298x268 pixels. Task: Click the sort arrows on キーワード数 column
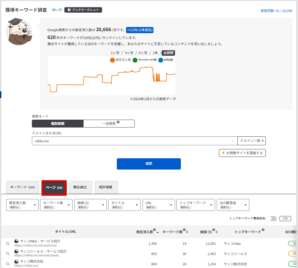[187, 232]
